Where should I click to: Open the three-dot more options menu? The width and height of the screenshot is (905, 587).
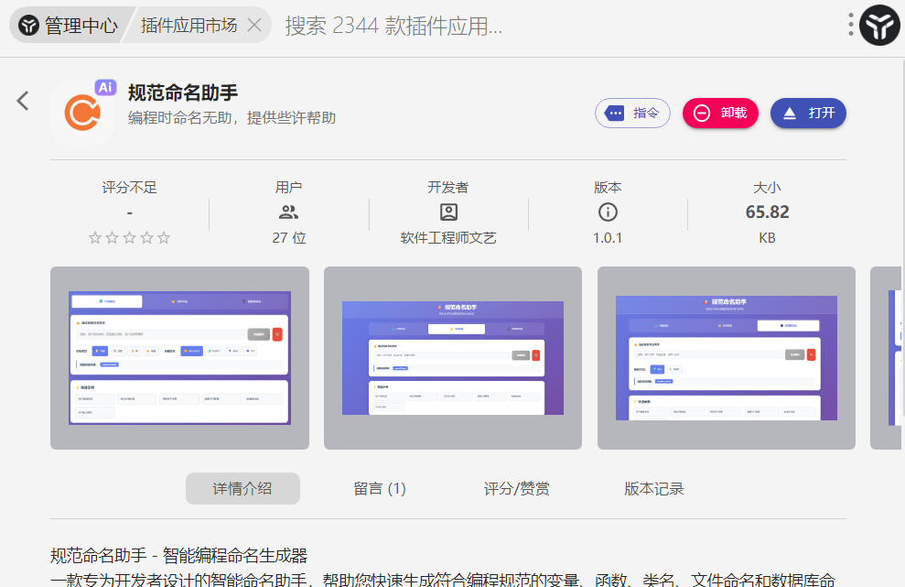pos(850,25)
